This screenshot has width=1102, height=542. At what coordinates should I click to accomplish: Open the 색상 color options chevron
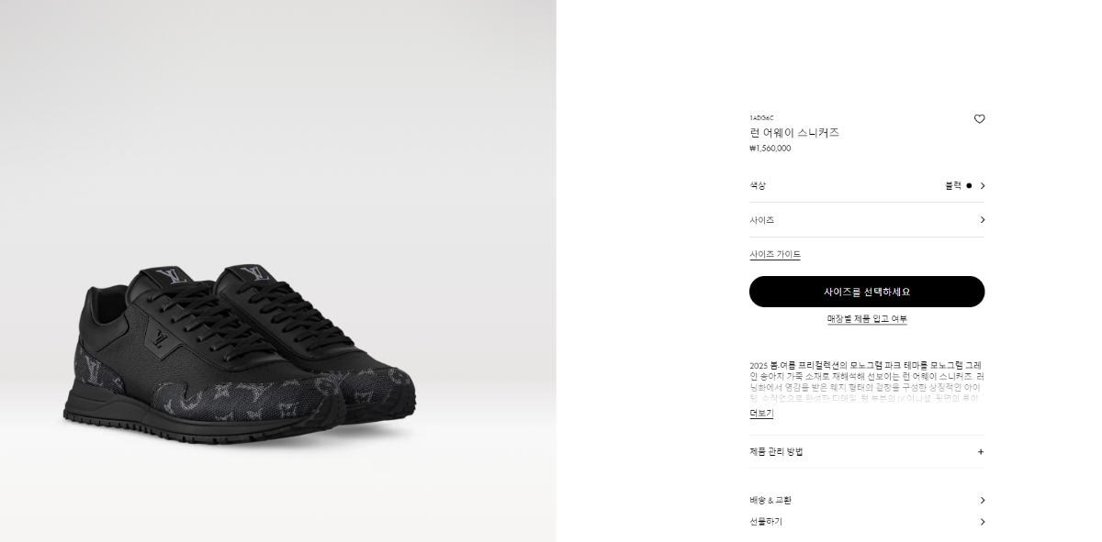click(982, 186)
